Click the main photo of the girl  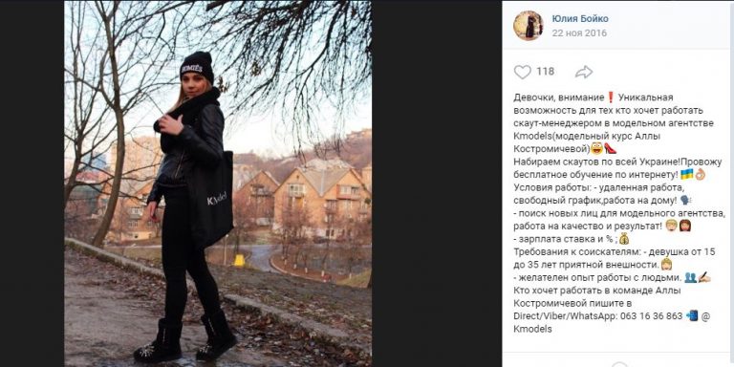[x=218, y=183]
